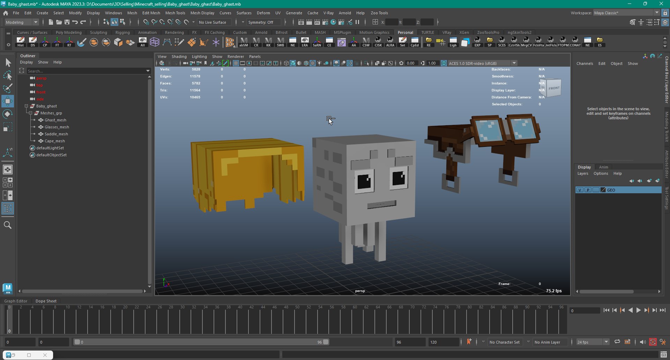Switch to the Poly Modeling shelf tab
Screen dimensions: 670x360
point(69,32)
